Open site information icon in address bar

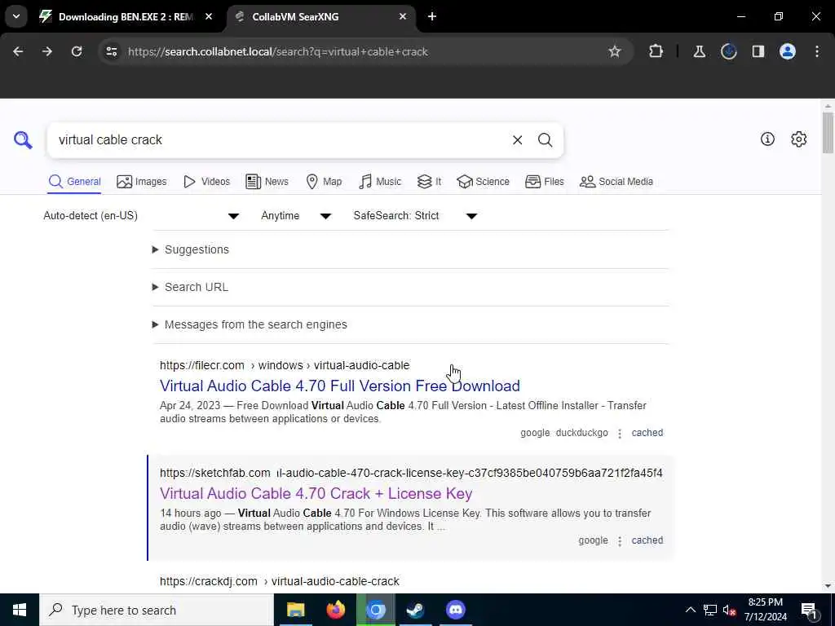click(x=112, y=51)
